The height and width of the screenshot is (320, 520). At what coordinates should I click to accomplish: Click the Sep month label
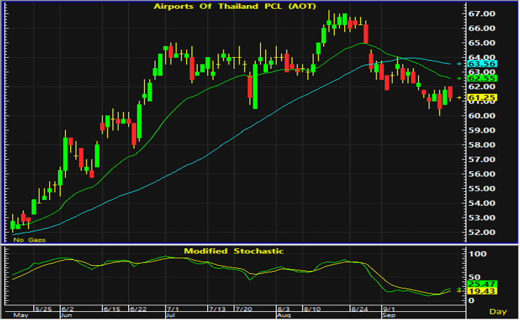coord(389,316)
